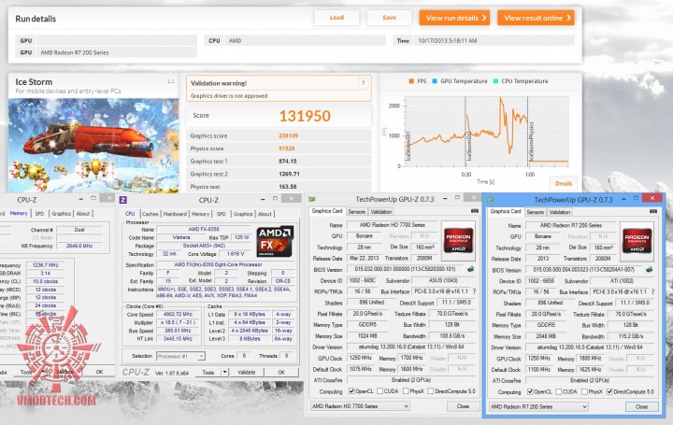Open the SPD tab in CPU-Z CPU window
The width and height of the screenshot is (673, 425).
point(221,214)
